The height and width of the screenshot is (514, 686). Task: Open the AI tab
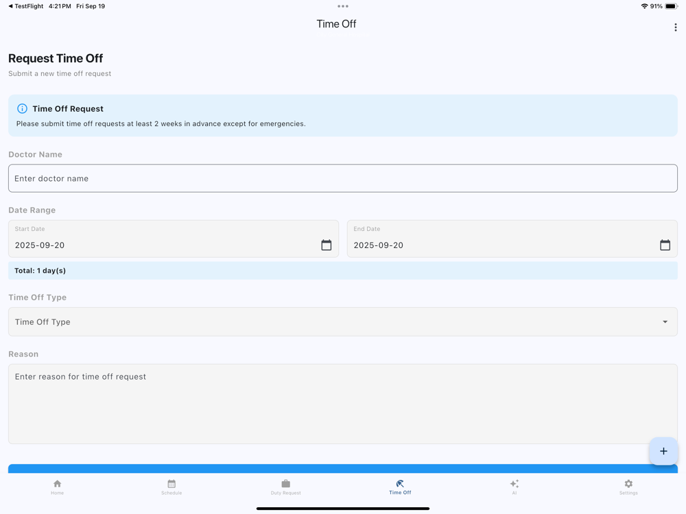[514, 487]
